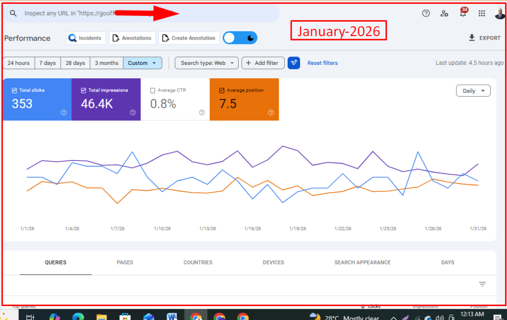Uncheck the Total clicks metric
507x320 pixels.
click(14, 91)
